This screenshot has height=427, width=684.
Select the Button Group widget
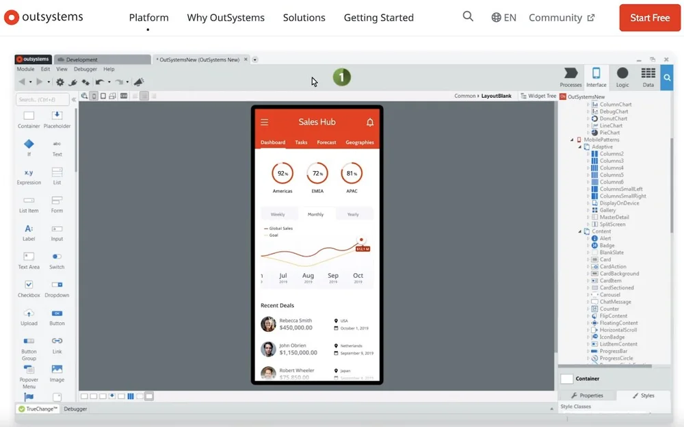(29, 348)
